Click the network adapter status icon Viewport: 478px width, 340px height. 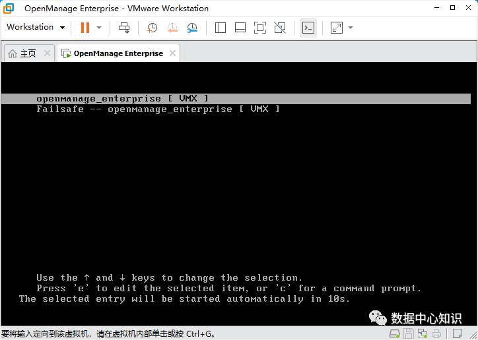(x=423, y=333)
